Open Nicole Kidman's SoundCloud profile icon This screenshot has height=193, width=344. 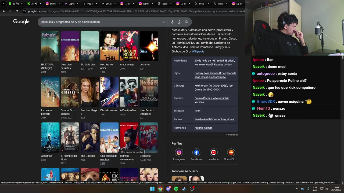(x=231, y=153)
